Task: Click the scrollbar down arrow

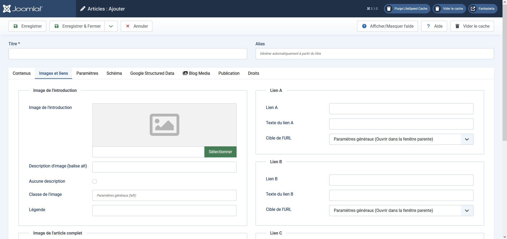Action: click(505, 237)
